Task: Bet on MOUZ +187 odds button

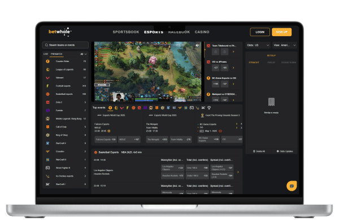Action: tap(129, 139)
